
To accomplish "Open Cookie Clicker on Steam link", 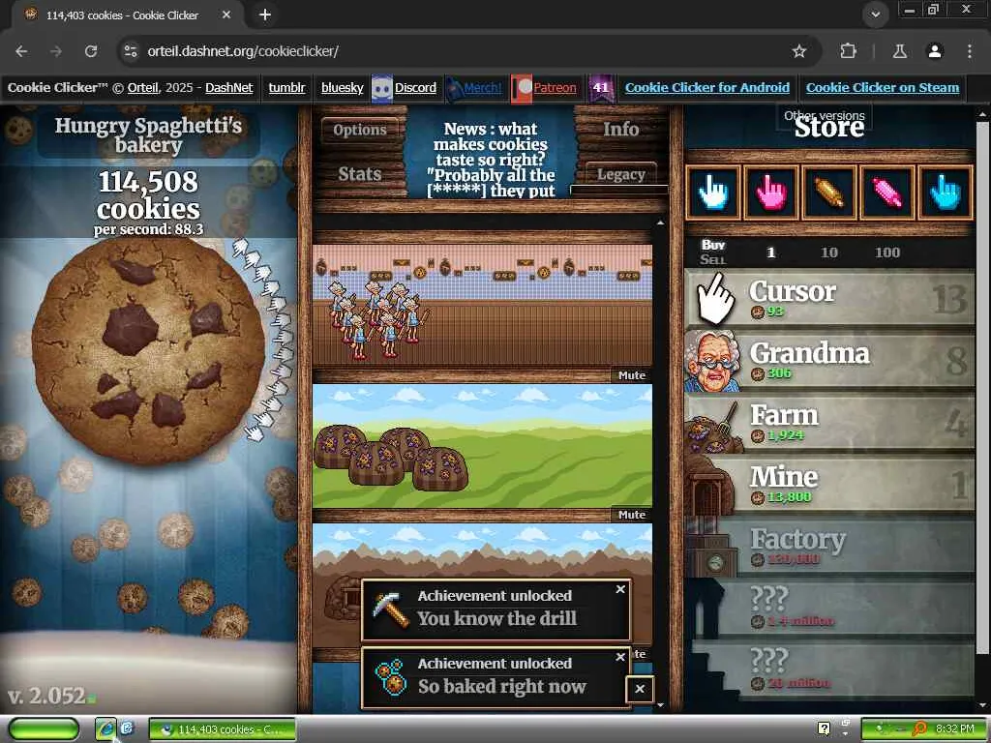I will click(883, 88).
